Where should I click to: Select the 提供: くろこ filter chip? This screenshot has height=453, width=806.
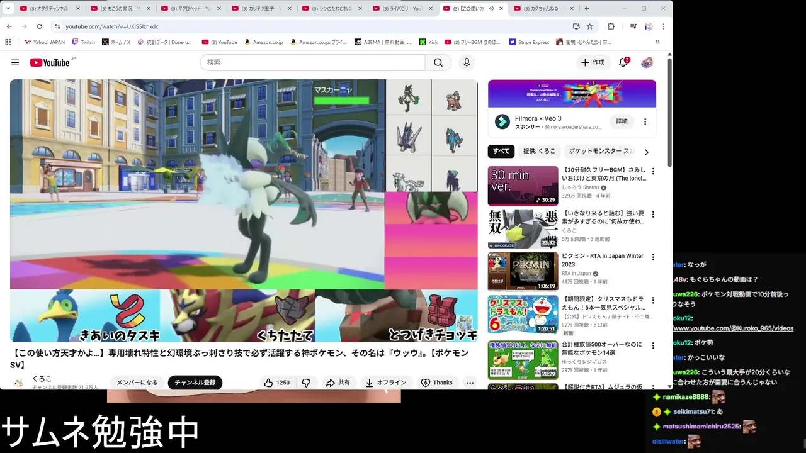539,151
